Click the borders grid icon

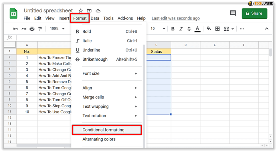pos(217,29)
